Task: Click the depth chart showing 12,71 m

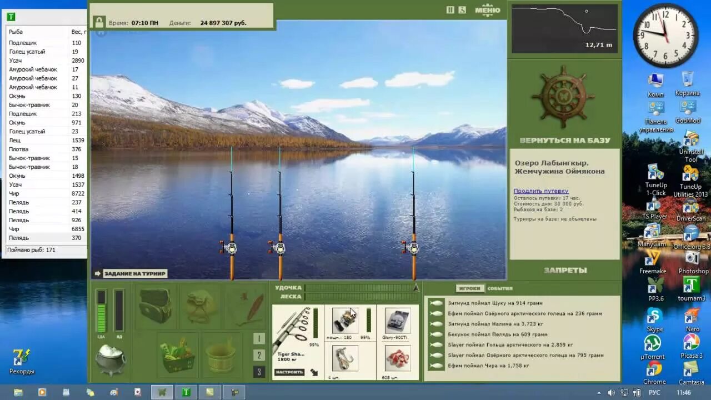Action: click(x=564, y=28)
